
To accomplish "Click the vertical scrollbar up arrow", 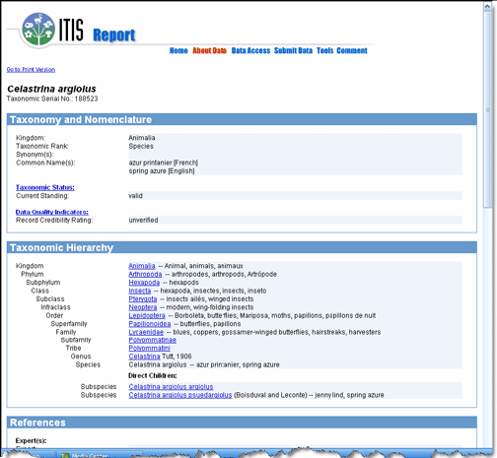I will click(x=487, y=6).
